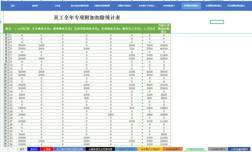Select 5500 in the 员工20 row
The image size is (252, 152).
(164, 98)
